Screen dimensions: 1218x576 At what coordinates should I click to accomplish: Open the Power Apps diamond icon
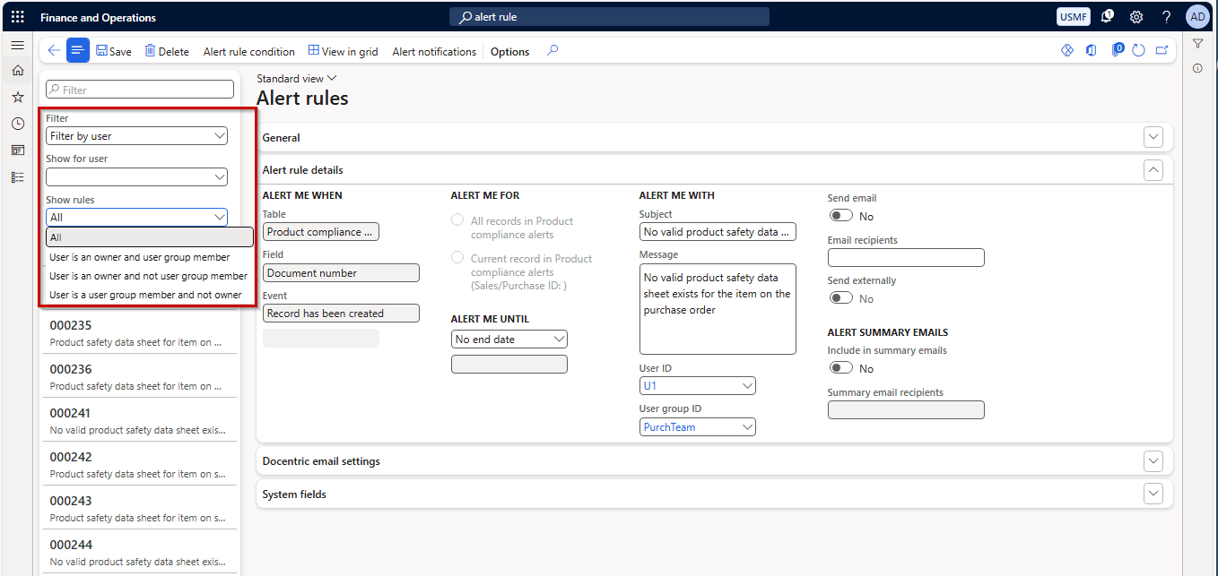coord(1067,51)
